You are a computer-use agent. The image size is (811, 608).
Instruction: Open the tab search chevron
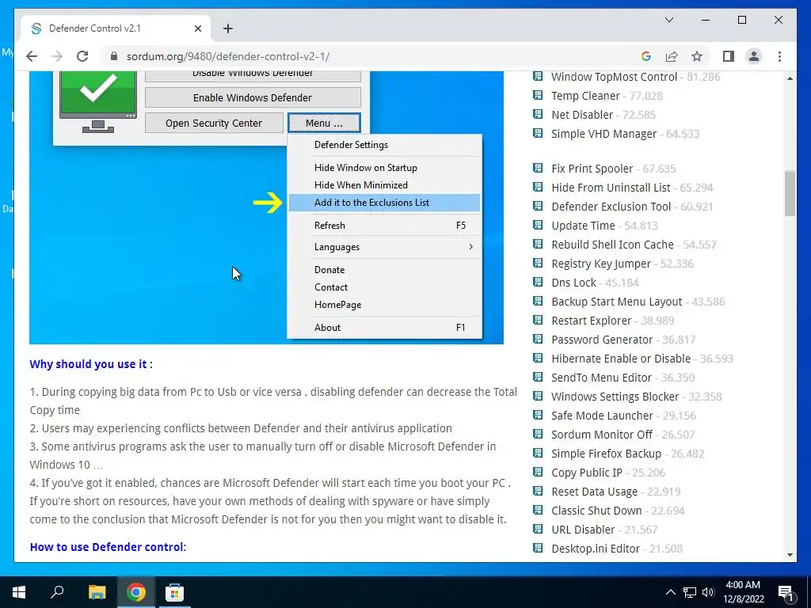click(x=668, y=20)
